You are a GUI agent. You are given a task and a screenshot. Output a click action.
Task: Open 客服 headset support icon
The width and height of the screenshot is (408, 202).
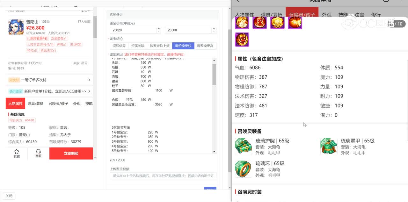(38, 153)
